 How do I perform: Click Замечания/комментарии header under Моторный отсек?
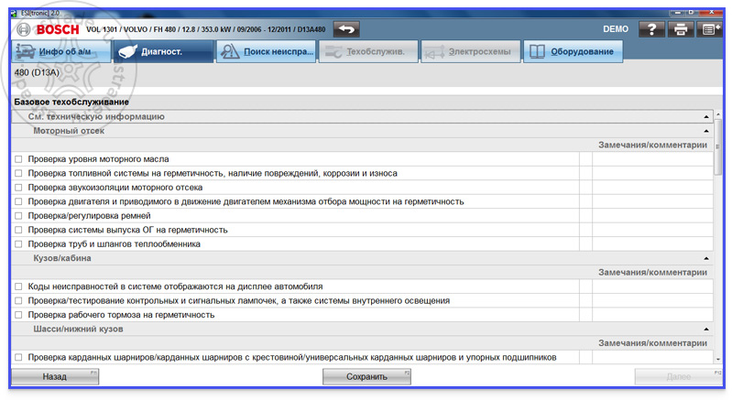pyautogui.click(x=652, y=145)
